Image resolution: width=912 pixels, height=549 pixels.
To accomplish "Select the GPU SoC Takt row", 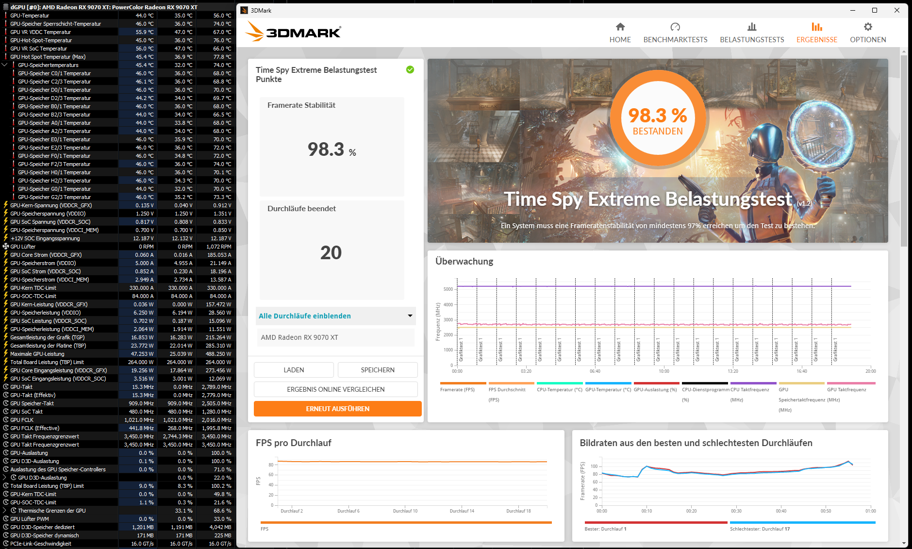I will coord(118,412).
